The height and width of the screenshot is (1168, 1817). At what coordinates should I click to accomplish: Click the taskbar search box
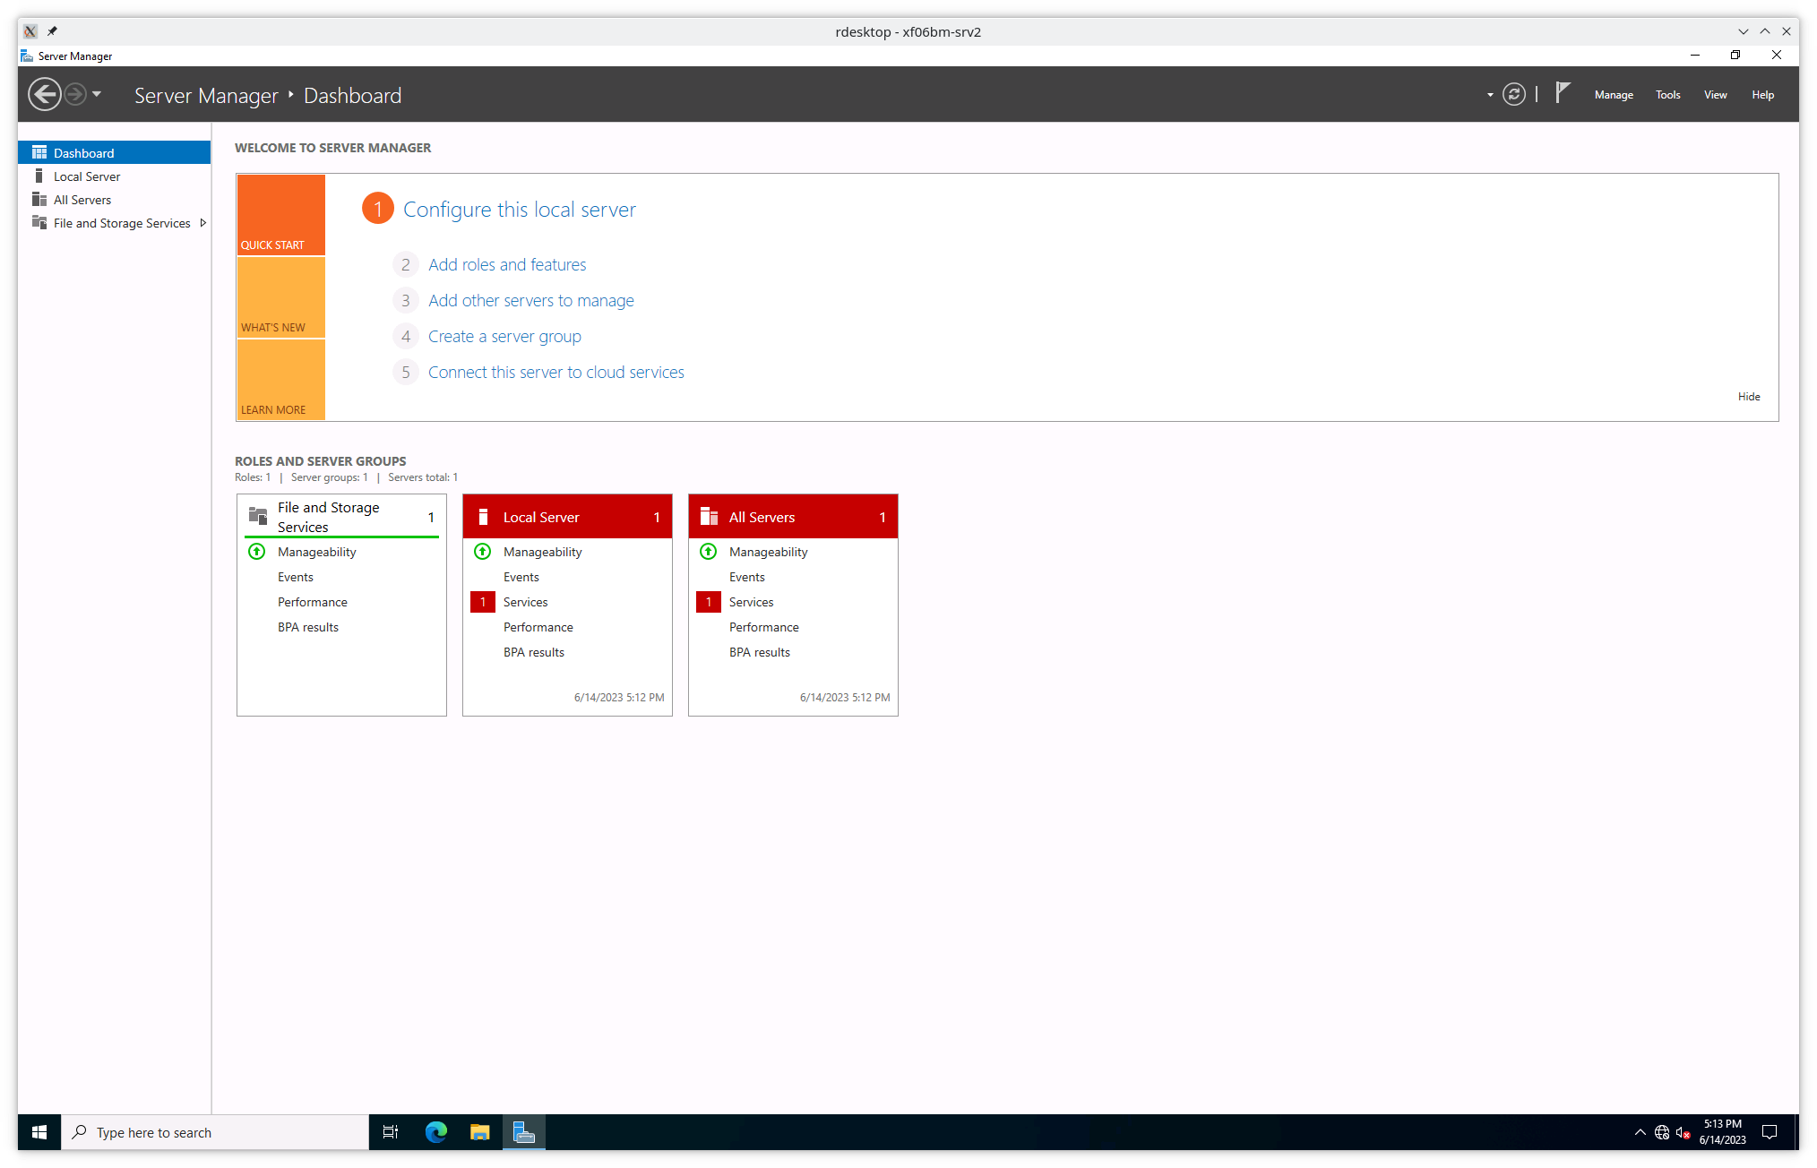tap(215, 1132)
